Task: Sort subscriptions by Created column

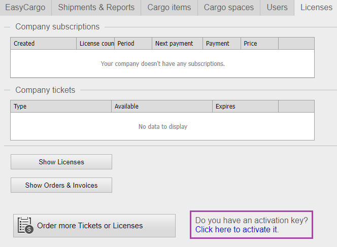Action: [x=43, y=44]
